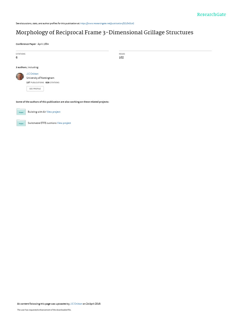
Task: Click the Switchable ETFE cushions project title
Action: [x=42, y=123]
